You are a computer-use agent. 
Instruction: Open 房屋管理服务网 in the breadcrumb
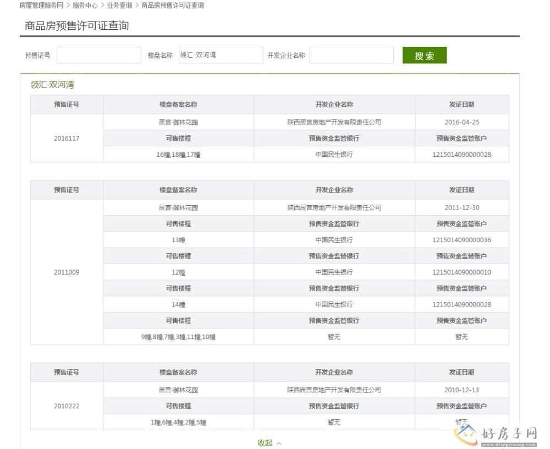point(41,6)
